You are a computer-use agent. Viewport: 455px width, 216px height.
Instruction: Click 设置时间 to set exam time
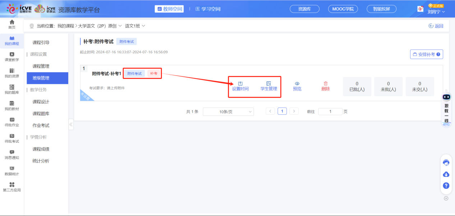coord(240,86)
